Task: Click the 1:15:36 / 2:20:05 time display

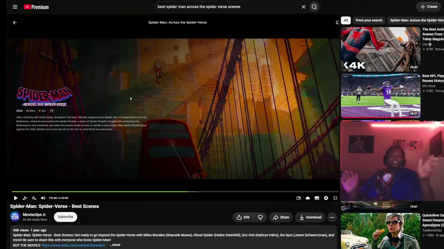Action: coord(58,198)
